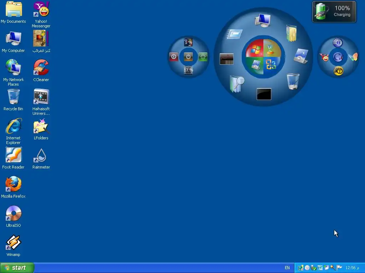The height and width of the screenshot is (273, 365).
Task: Select the Haihaisoft Universal Player shortcut
Action: pyautogui.click(x=41, y=102)
